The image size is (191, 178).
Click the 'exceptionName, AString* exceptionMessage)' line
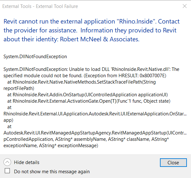click(51, 146)
